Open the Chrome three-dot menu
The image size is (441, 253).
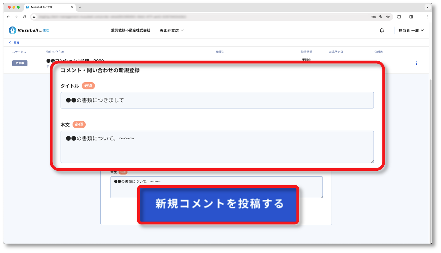[x=427, y=17]
